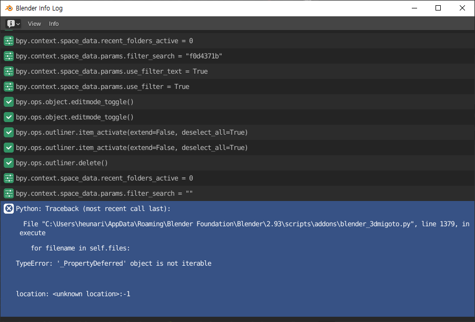The image size is (475, 322).
Task: Select last recent_folders_active = 0 log text
Action: (x=104, y=178)
